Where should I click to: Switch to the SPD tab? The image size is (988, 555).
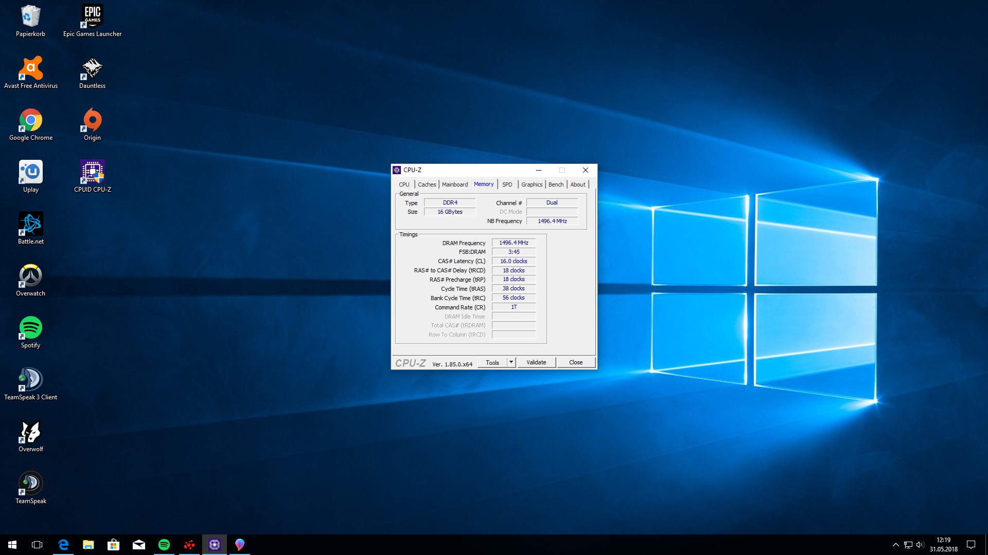click(x=507, y=184)
